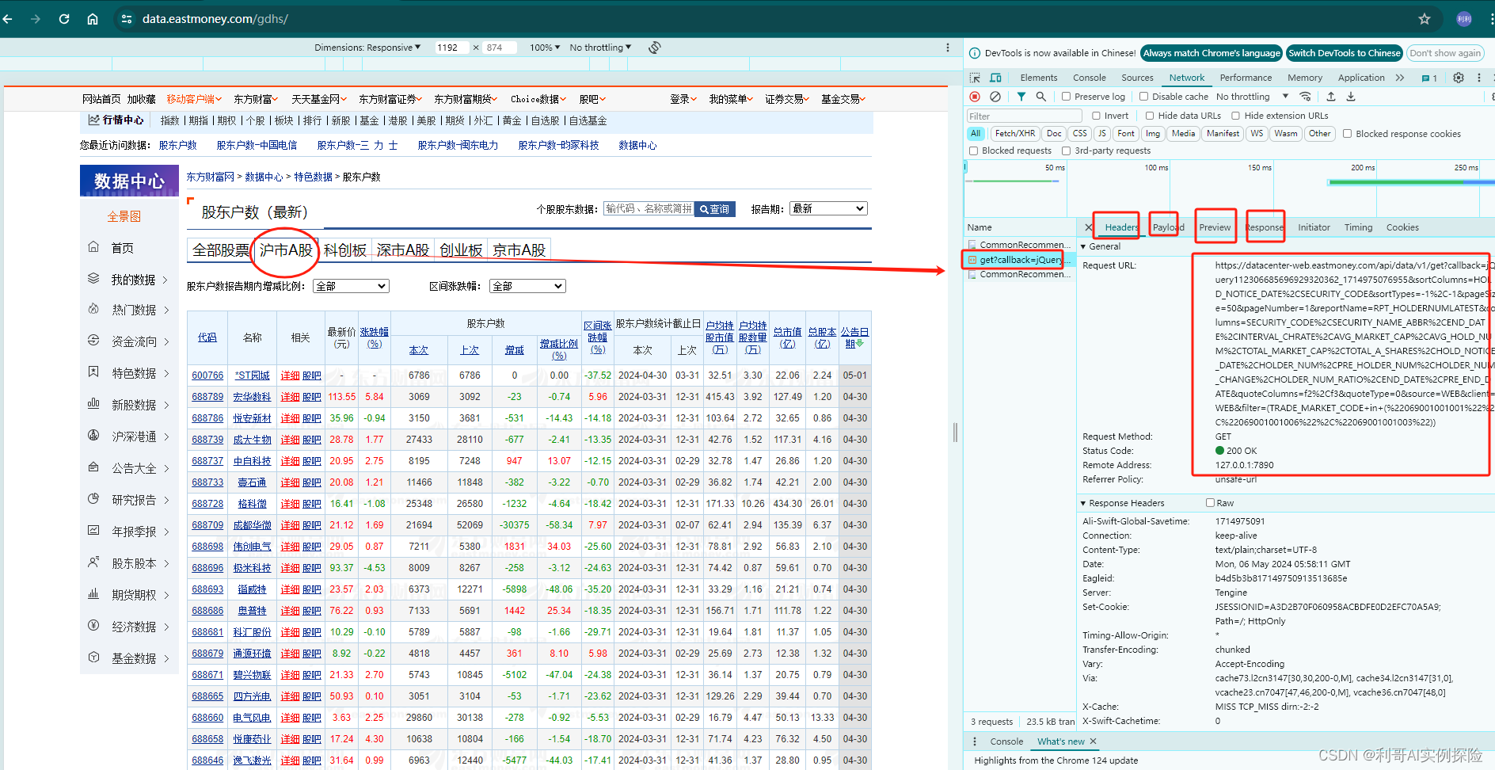The width and height of the screenshot is (1495, 770).
Task: Bookmark this page with the star
Action: (1425, 19)
